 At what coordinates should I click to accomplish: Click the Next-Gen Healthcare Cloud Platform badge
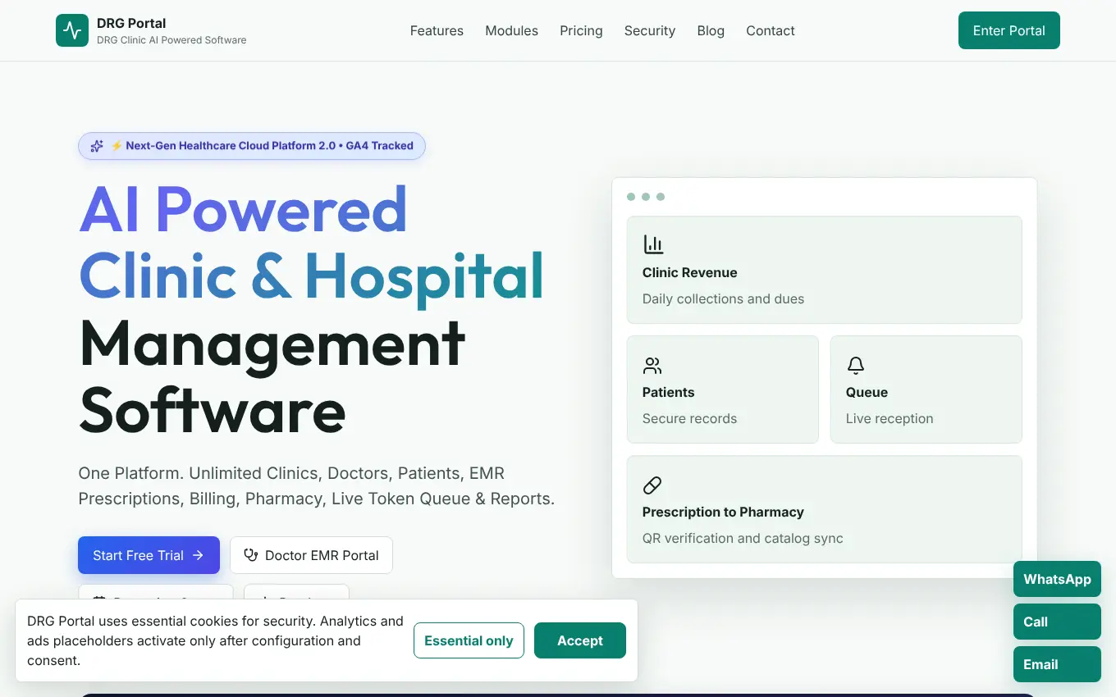coord(252,146)
